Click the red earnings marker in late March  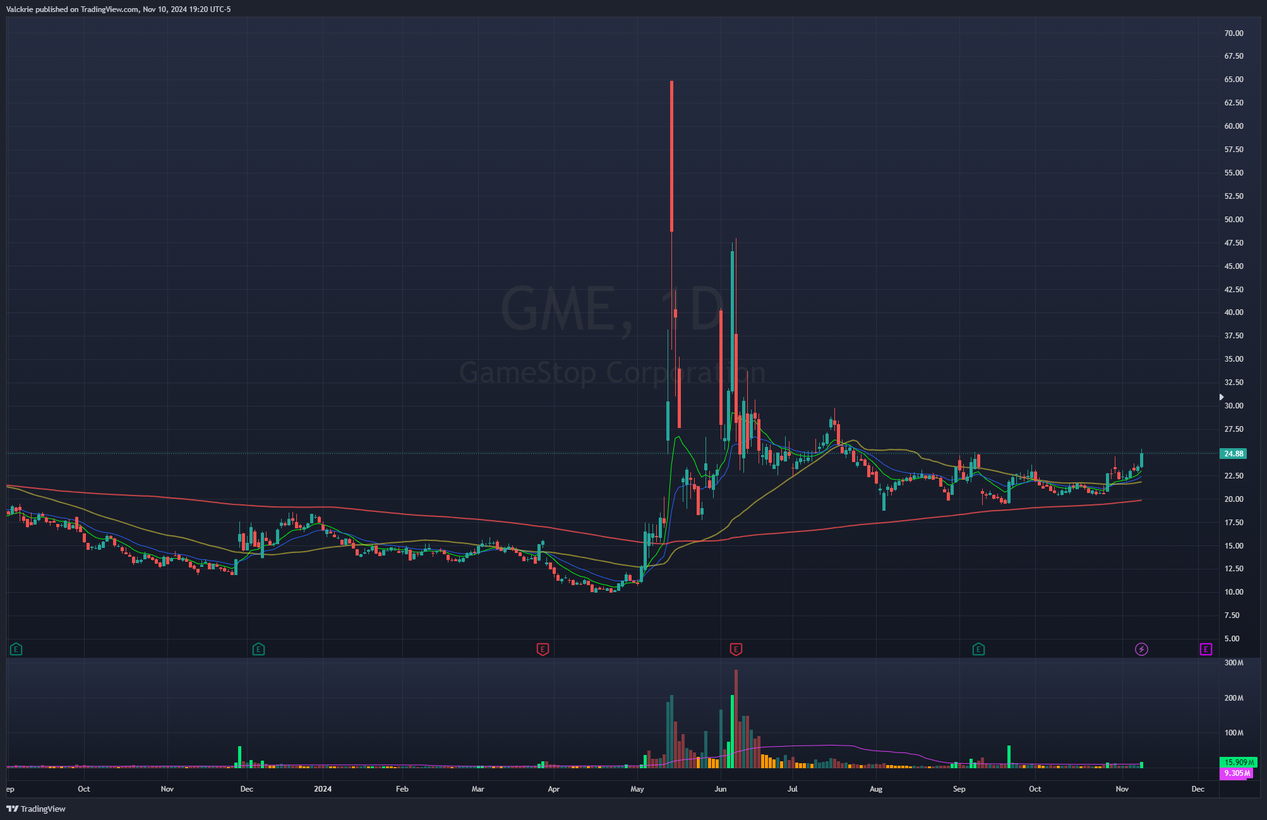[x=543, y=649]
